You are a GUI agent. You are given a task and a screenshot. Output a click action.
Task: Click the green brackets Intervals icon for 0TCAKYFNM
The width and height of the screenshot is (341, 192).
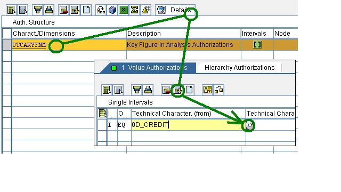pyautogui.click(x=257, y=45)
